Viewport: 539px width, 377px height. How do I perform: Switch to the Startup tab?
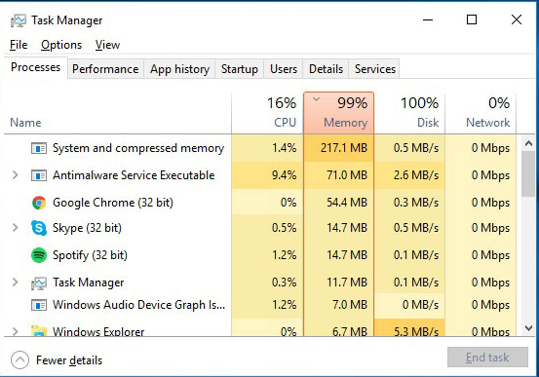(x=240, y=69)
